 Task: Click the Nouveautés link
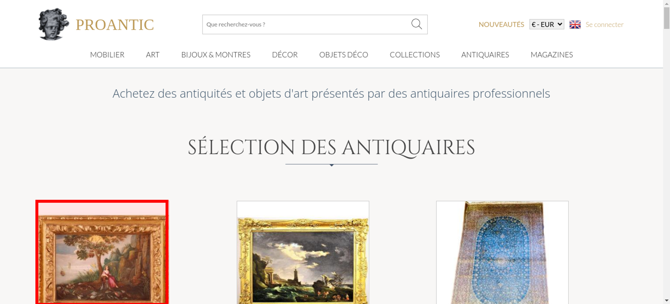coord(501,24)
